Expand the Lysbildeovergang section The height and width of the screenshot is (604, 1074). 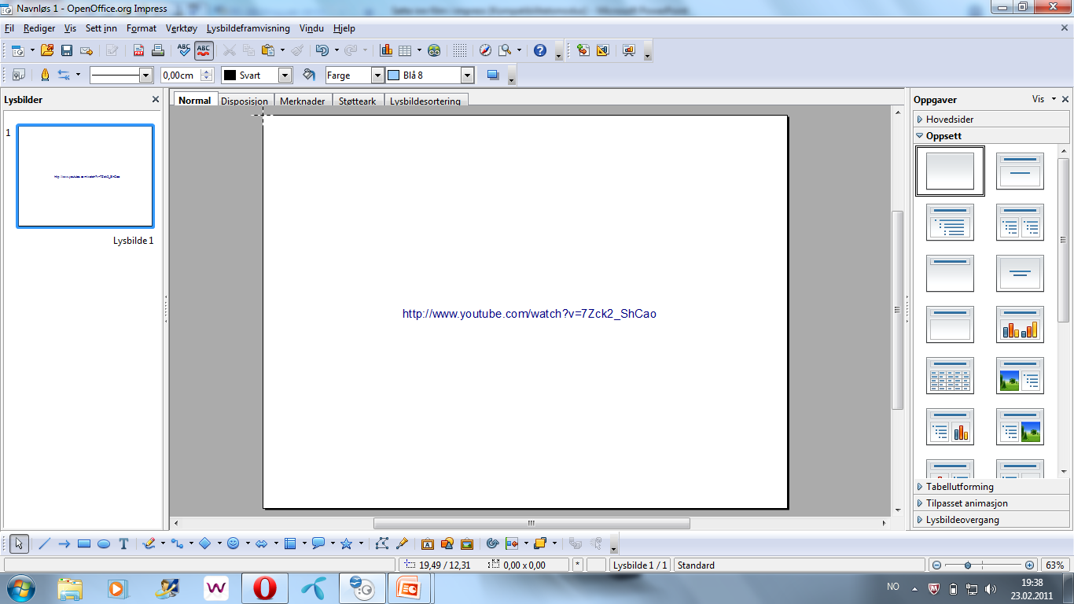tap(991, 520)
